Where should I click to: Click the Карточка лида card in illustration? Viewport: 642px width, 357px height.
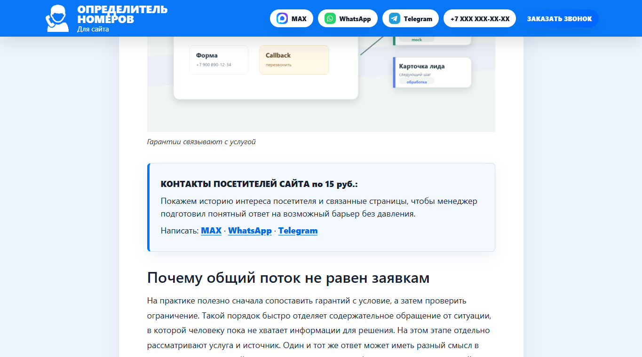[432, 72]
